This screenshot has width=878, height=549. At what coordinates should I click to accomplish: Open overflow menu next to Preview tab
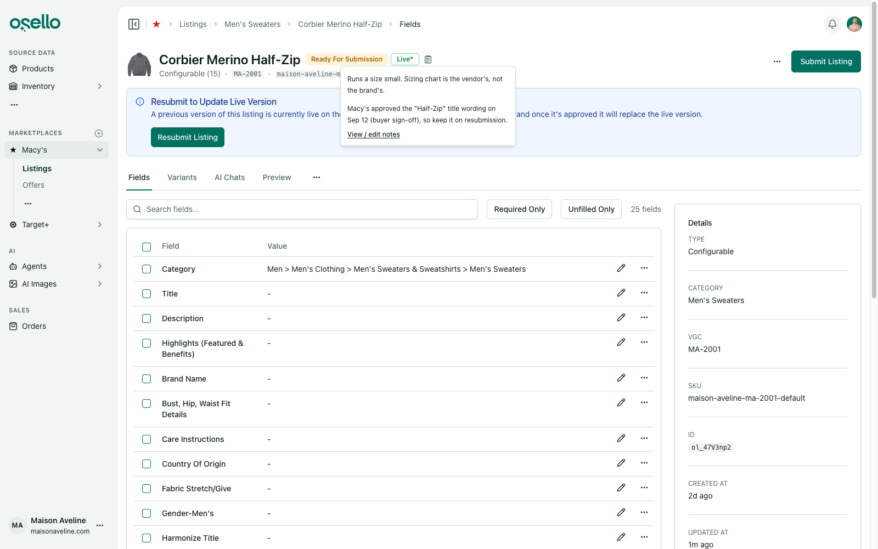point(317,177)
